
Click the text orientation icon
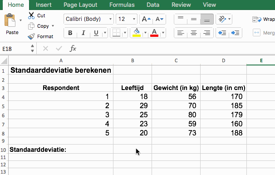coord(222,19)
